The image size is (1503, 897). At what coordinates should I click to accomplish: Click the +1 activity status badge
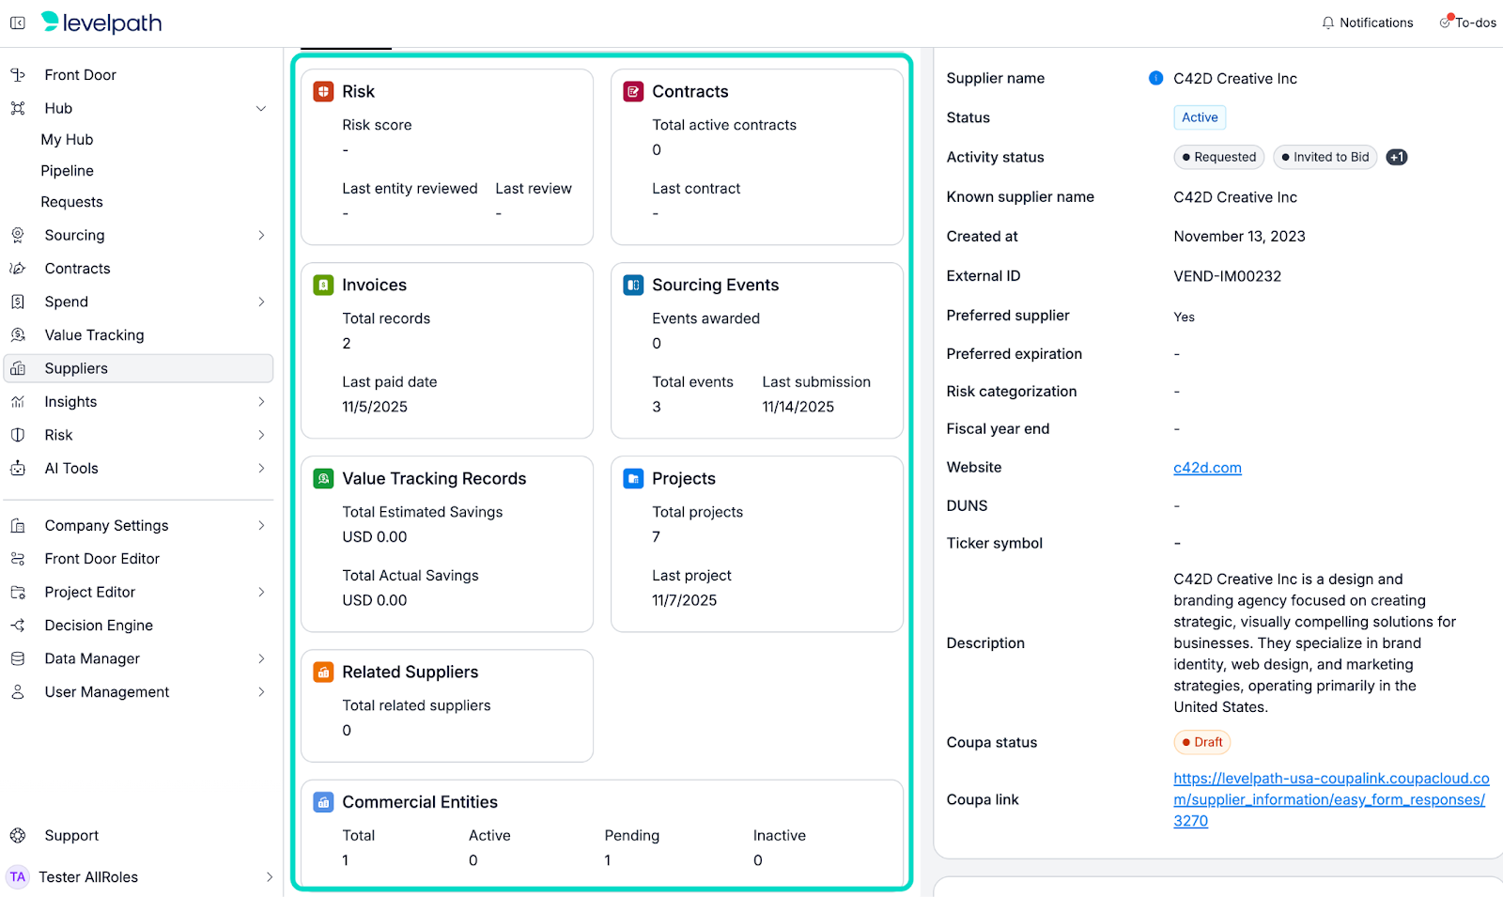(1397, 157)
